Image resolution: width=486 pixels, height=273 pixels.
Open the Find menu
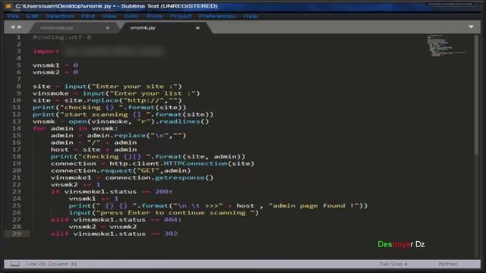(88, 16)
